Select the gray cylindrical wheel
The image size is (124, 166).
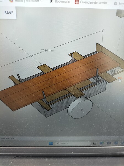point(80,108)
